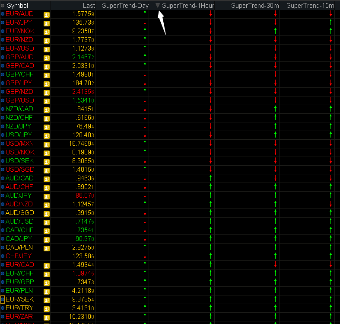The image size is (340, 324).
Task: Click EUR/AUD SuperTrend-Day up arrow
Action: tap(145, 14)
